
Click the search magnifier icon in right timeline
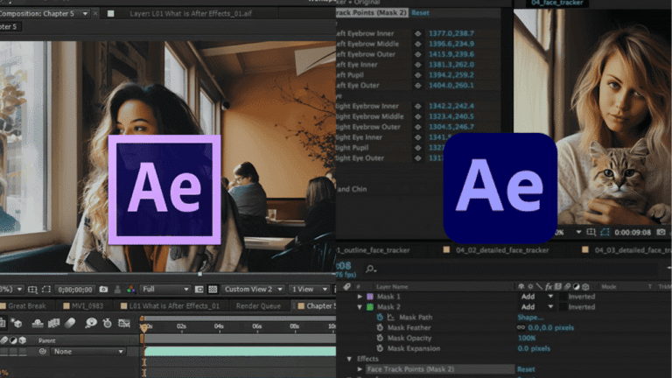(370, 269)
